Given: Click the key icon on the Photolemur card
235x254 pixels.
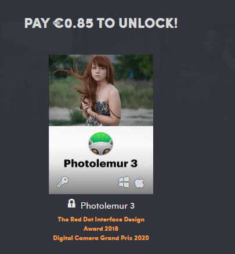Looking at the screenshot, I should point(63,182).
